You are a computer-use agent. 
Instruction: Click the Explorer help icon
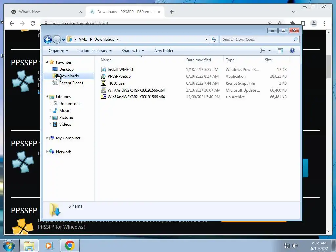click(x=292, y=51)
